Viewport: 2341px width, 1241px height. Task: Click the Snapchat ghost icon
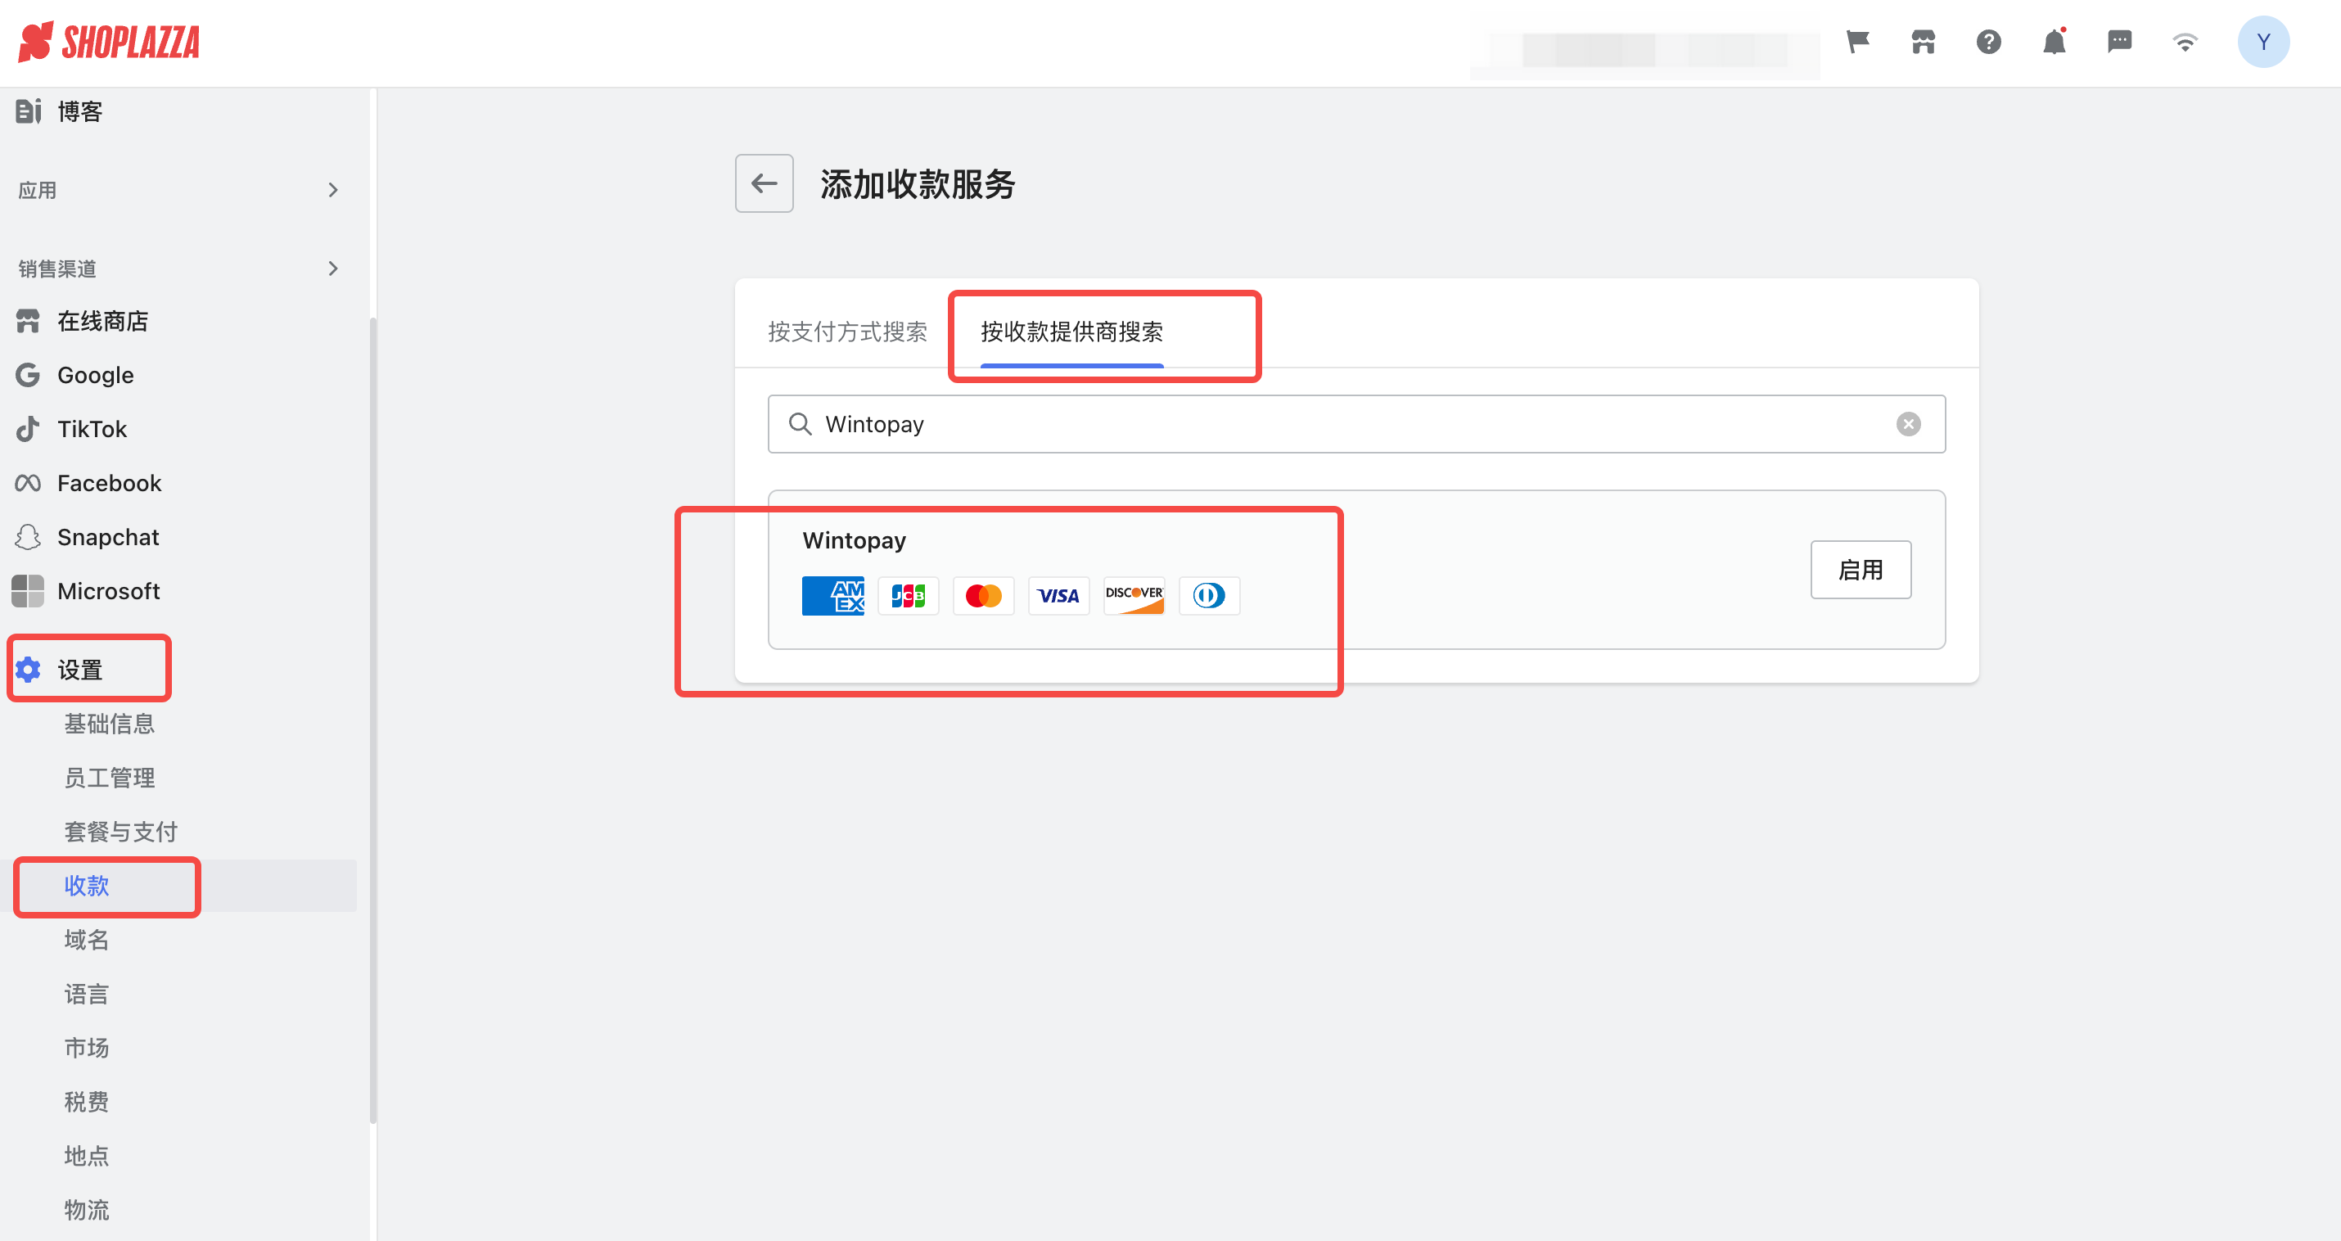coord(28,536)
